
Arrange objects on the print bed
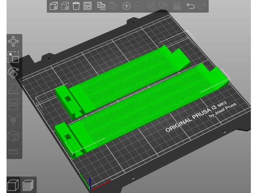(87, 6)
